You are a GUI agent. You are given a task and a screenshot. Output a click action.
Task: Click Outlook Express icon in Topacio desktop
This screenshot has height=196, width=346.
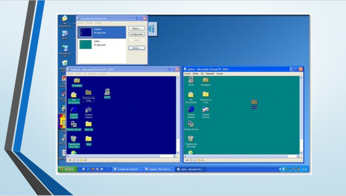89,112
